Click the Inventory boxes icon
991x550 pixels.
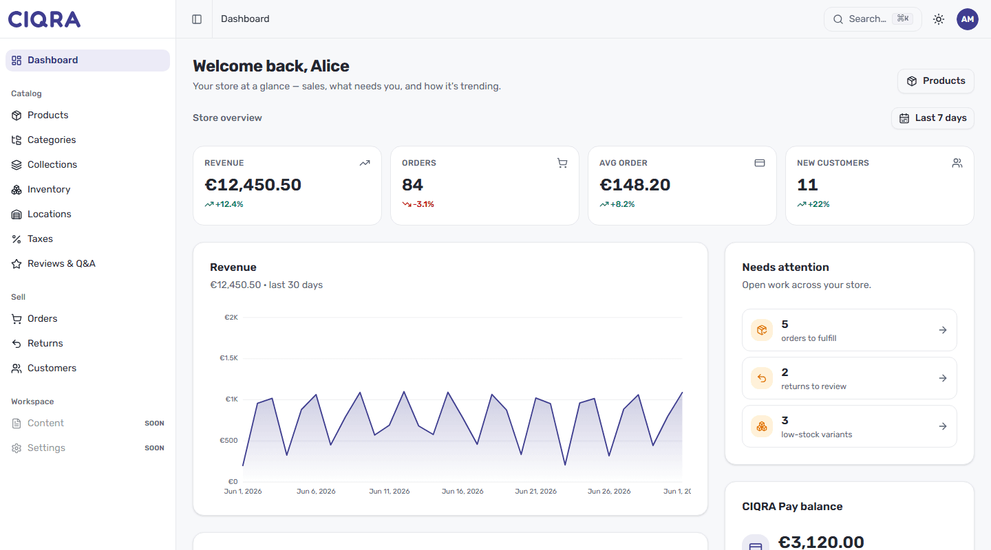17,190
